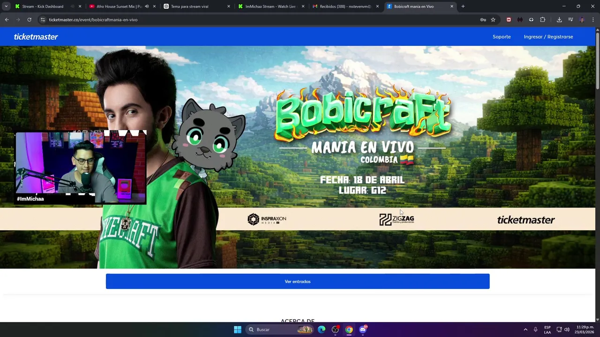
Task: View site information icon in address bar
Action: [43, 20]
